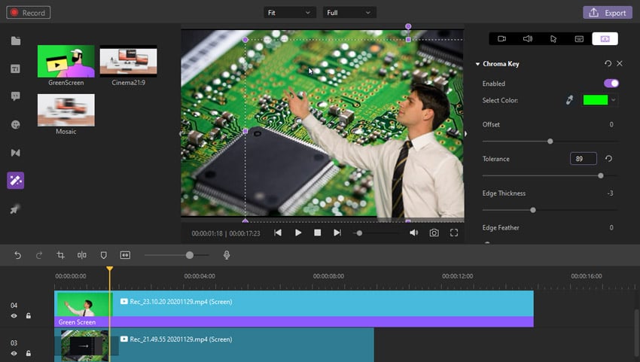Open the Full quality dropdown
Image resolution: width=640 pixels, height=362 pixels.
click(x=349, y=13)
